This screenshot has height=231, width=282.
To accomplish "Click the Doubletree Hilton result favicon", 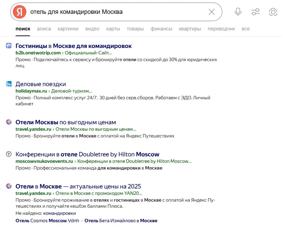I will (x=9, y=154).
